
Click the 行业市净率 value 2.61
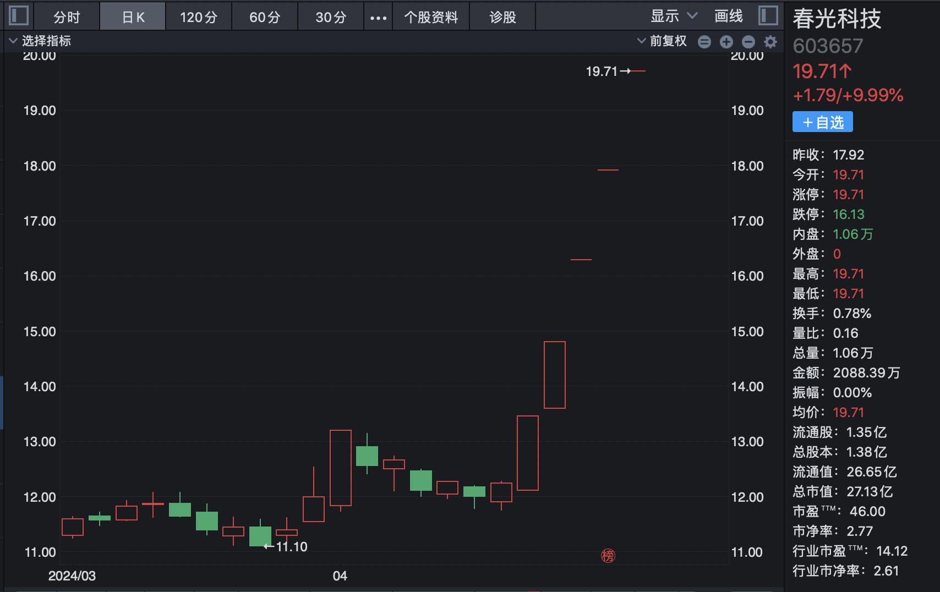coord(887,571)
